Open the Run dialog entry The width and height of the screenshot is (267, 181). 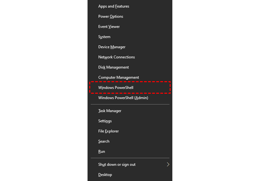[x=101, y=152]
